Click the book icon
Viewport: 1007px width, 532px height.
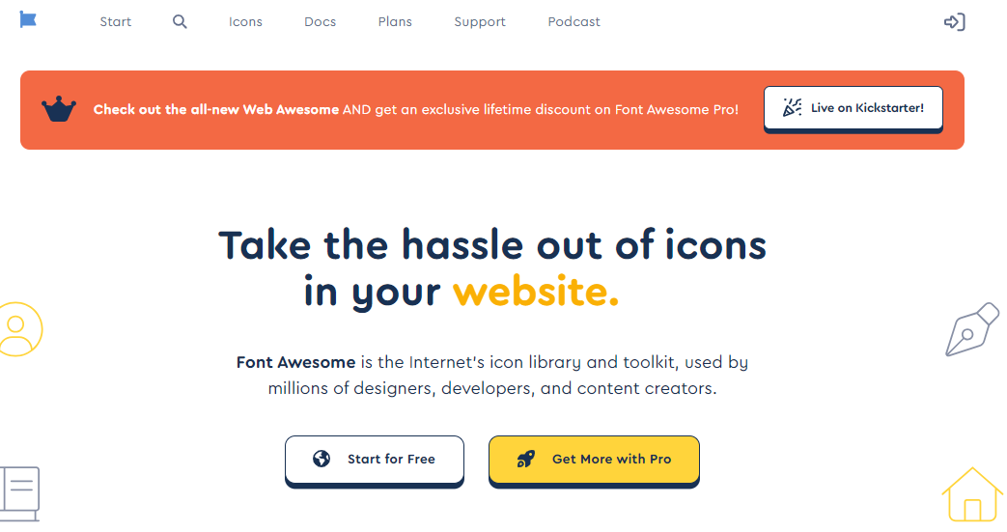coord(20,493)
